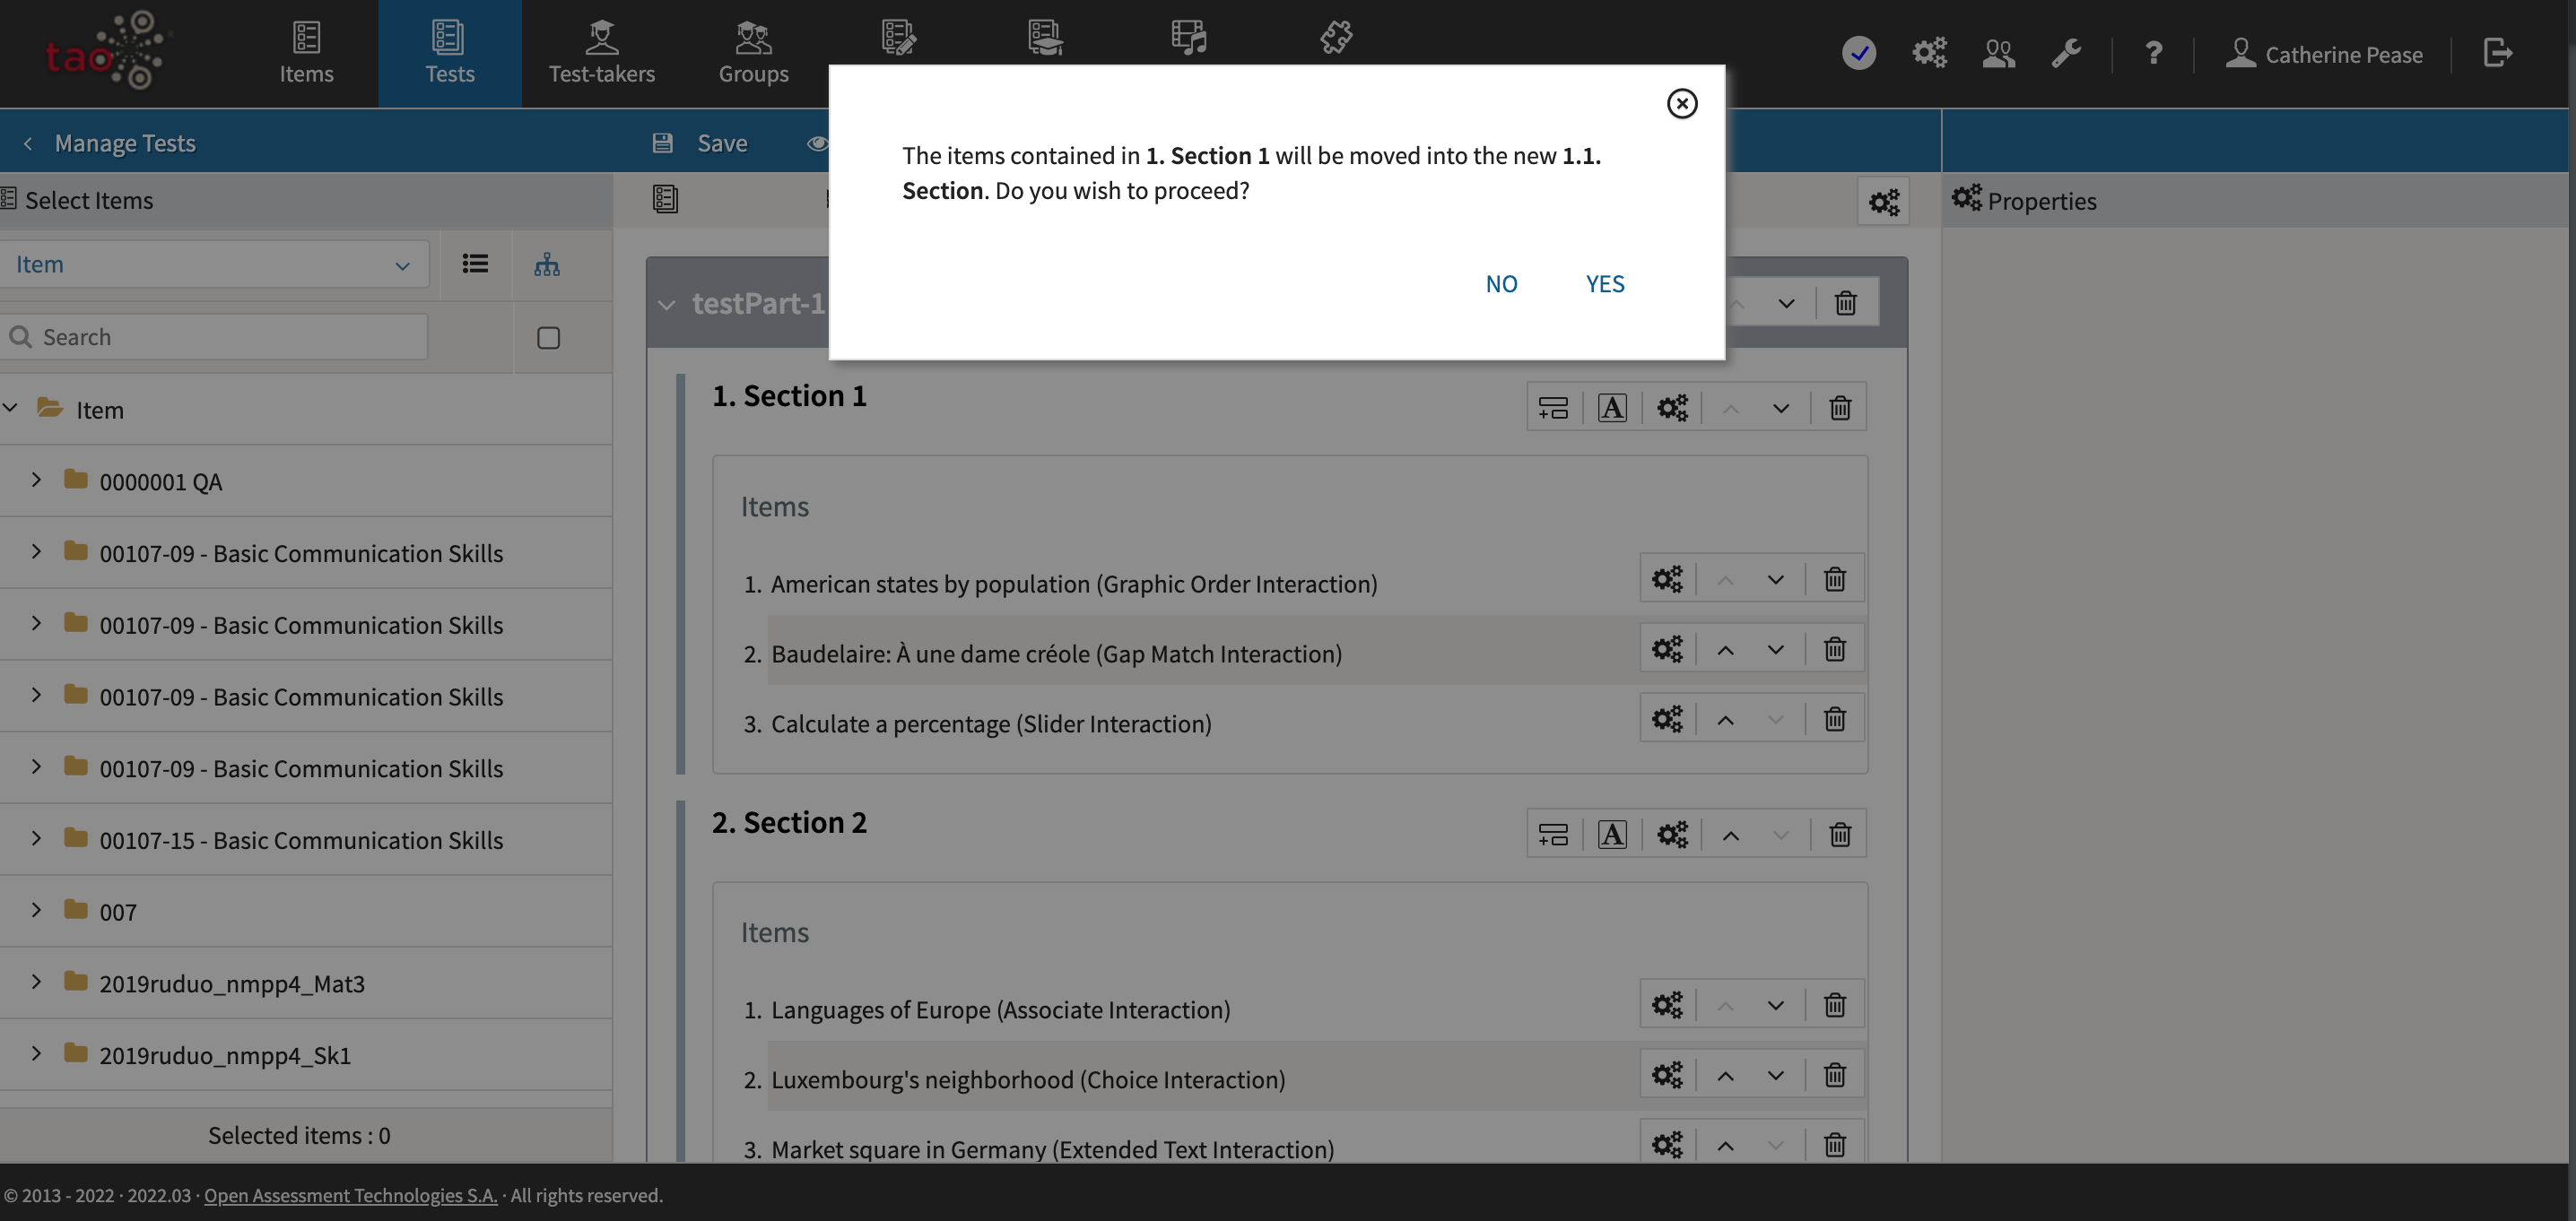This screenshot has width=2576, height=1221.
Task: Click the settings gear icon for Section 1
Action: [1671, 407]
